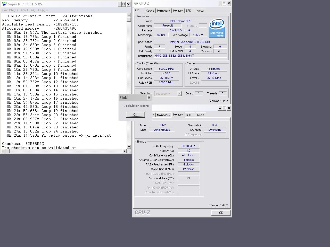
Task: Click OK button at bottom of CPU-Z
Action: [221, 213]
